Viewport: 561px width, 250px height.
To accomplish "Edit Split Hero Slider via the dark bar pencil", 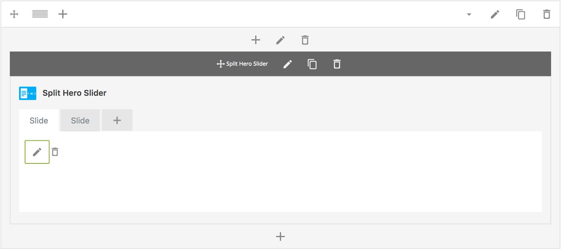I will point(287,64).
